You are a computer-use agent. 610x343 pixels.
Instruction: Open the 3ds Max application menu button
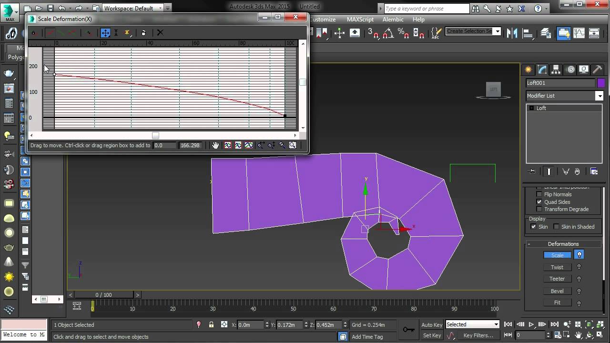click(10, 12)
